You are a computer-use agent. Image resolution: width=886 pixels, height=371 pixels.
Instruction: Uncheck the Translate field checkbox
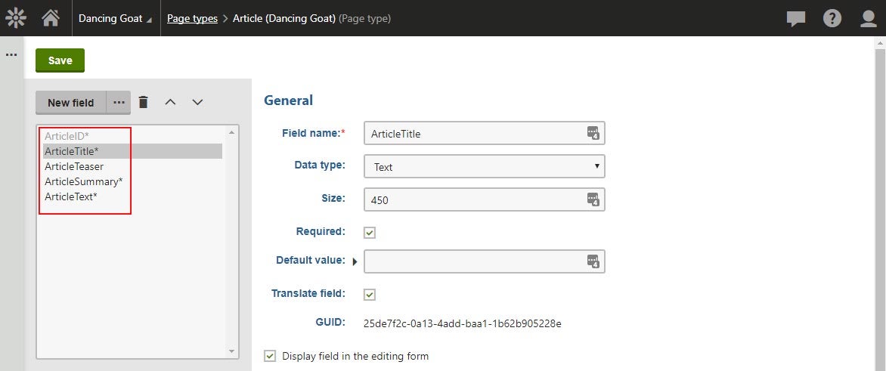[370, 294]
